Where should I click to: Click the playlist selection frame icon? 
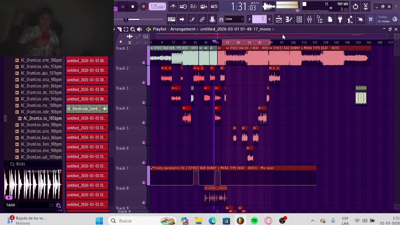pyautogui.click(x=126, y=29)
